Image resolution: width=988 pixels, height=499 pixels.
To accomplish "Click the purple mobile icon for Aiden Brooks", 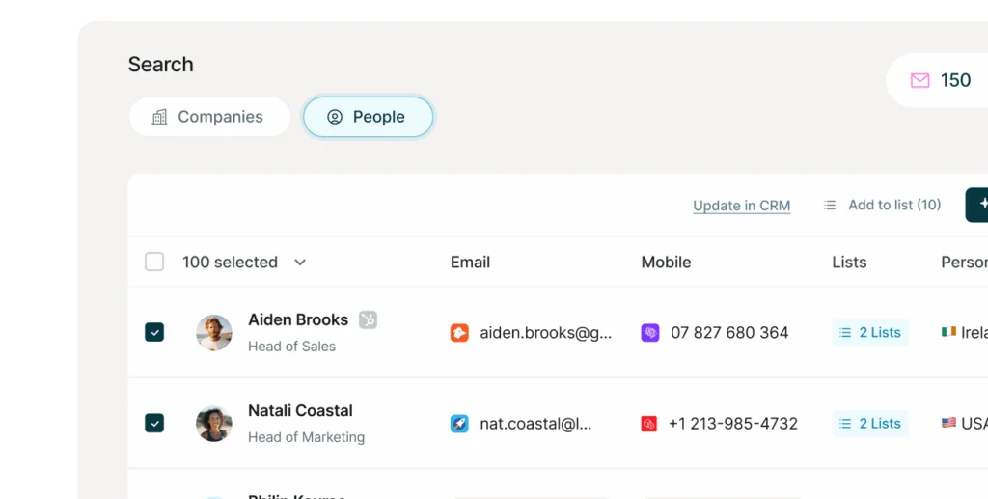I will coord(650,333).
